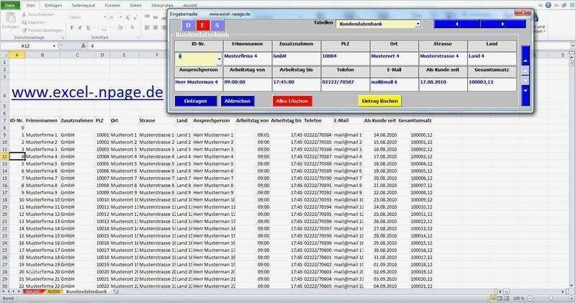Open the Start ribbon tab
Image resolution: width=576 pixels, height=303 pixels.
[30, 6]
